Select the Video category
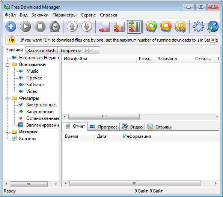The width and height of the screenshot is (223, 197). pyautogui.click(x=32, y=91)
